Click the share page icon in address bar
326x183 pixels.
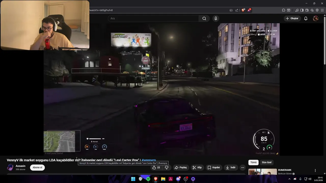pos(237,10)
